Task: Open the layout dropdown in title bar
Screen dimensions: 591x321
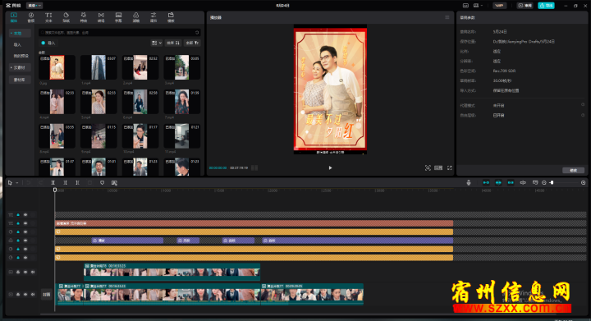Action: click(x=478, y=6)
